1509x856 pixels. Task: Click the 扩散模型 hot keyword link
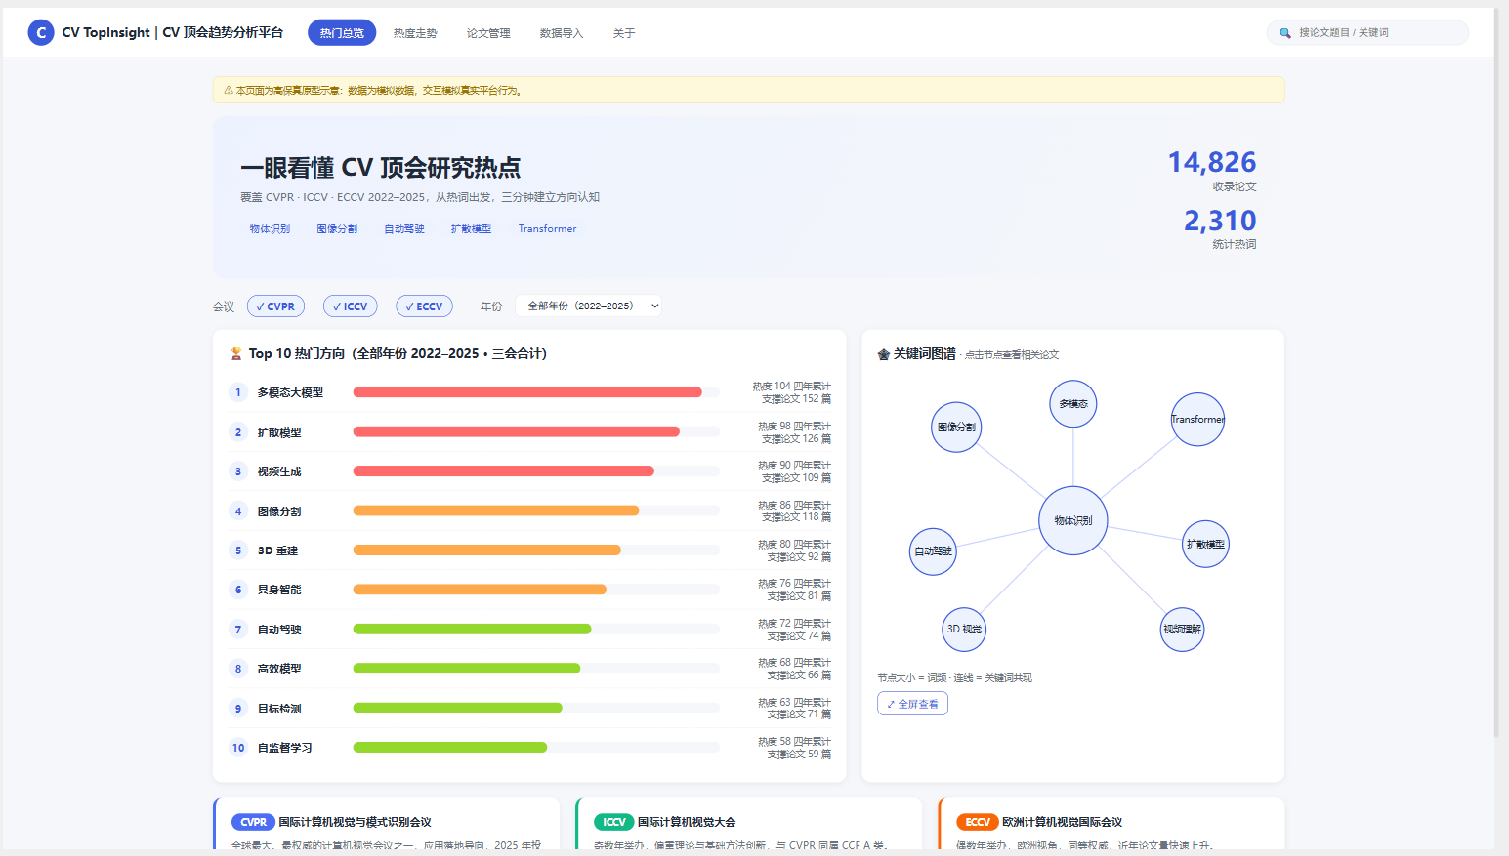(471, 229)
